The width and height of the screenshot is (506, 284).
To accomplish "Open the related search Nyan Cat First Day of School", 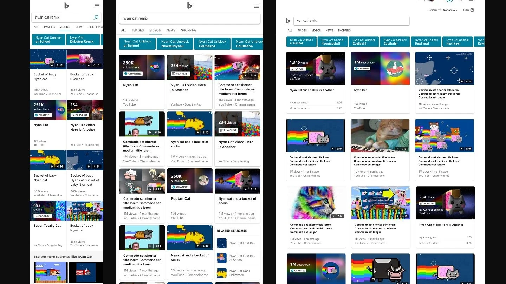I will tap(238, 258).
